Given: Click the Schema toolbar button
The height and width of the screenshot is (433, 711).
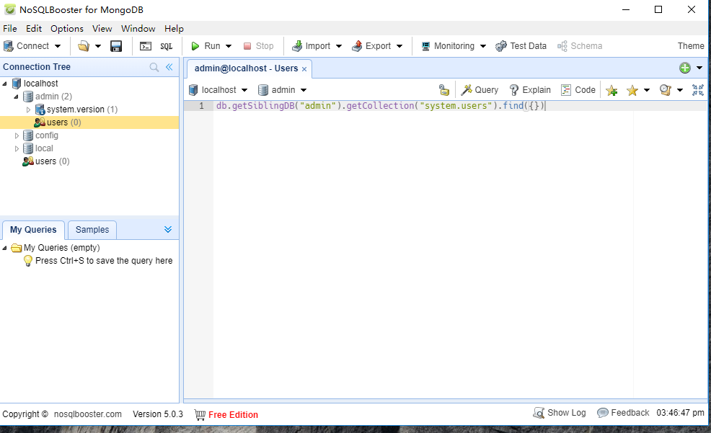Looking at the screenshot, I should tap(580, 46).
